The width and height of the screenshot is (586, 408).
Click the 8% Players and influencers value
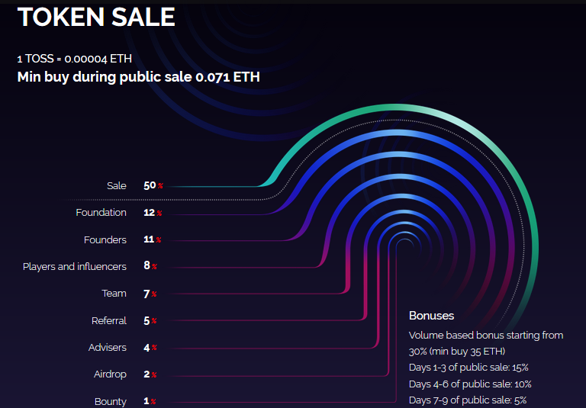pyautogui.click(x=150, y=266)
